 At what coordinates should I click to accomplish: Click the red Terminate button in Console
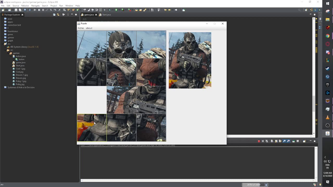[259, 141]
